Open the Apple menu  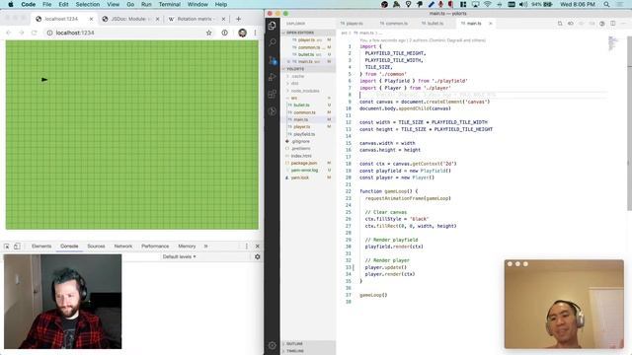click(11, 4)
